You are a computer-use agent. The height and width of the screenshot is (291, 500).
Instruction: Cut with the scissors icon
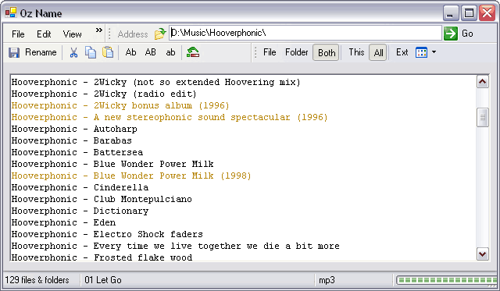(x=73, y=52)
